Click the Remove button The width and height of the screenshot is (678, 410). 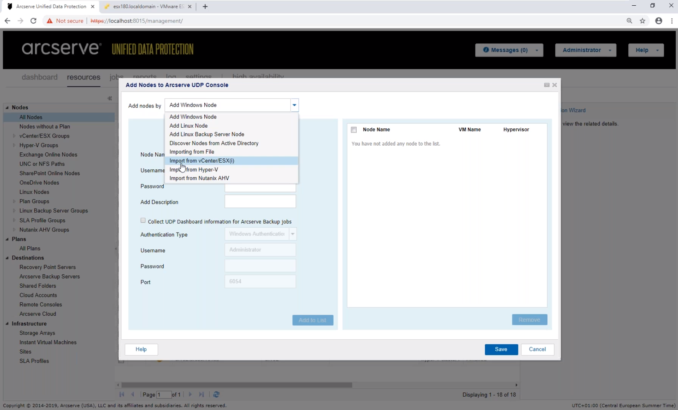point(529,320)
